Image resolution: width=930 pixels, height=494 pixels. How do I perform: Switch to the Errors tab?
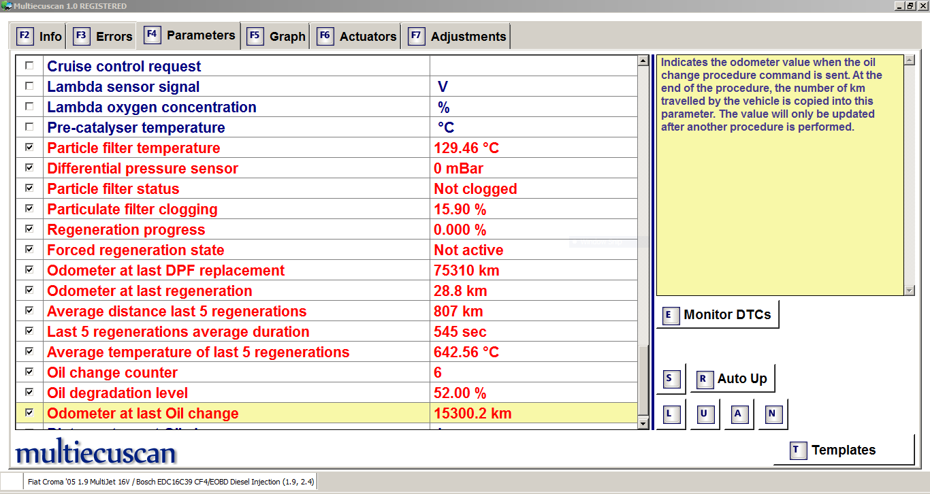click(x=103, y=37)
